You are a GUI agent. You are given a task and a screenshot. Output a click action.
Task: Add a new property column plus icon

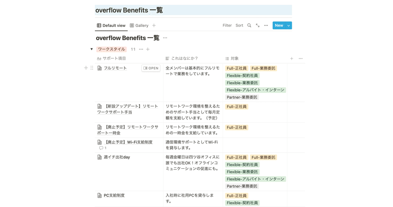tap(291, 58)
